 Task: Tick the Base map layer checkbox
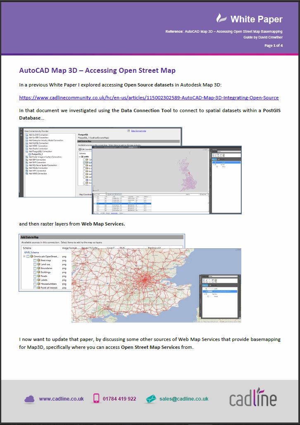pos(35,260)
